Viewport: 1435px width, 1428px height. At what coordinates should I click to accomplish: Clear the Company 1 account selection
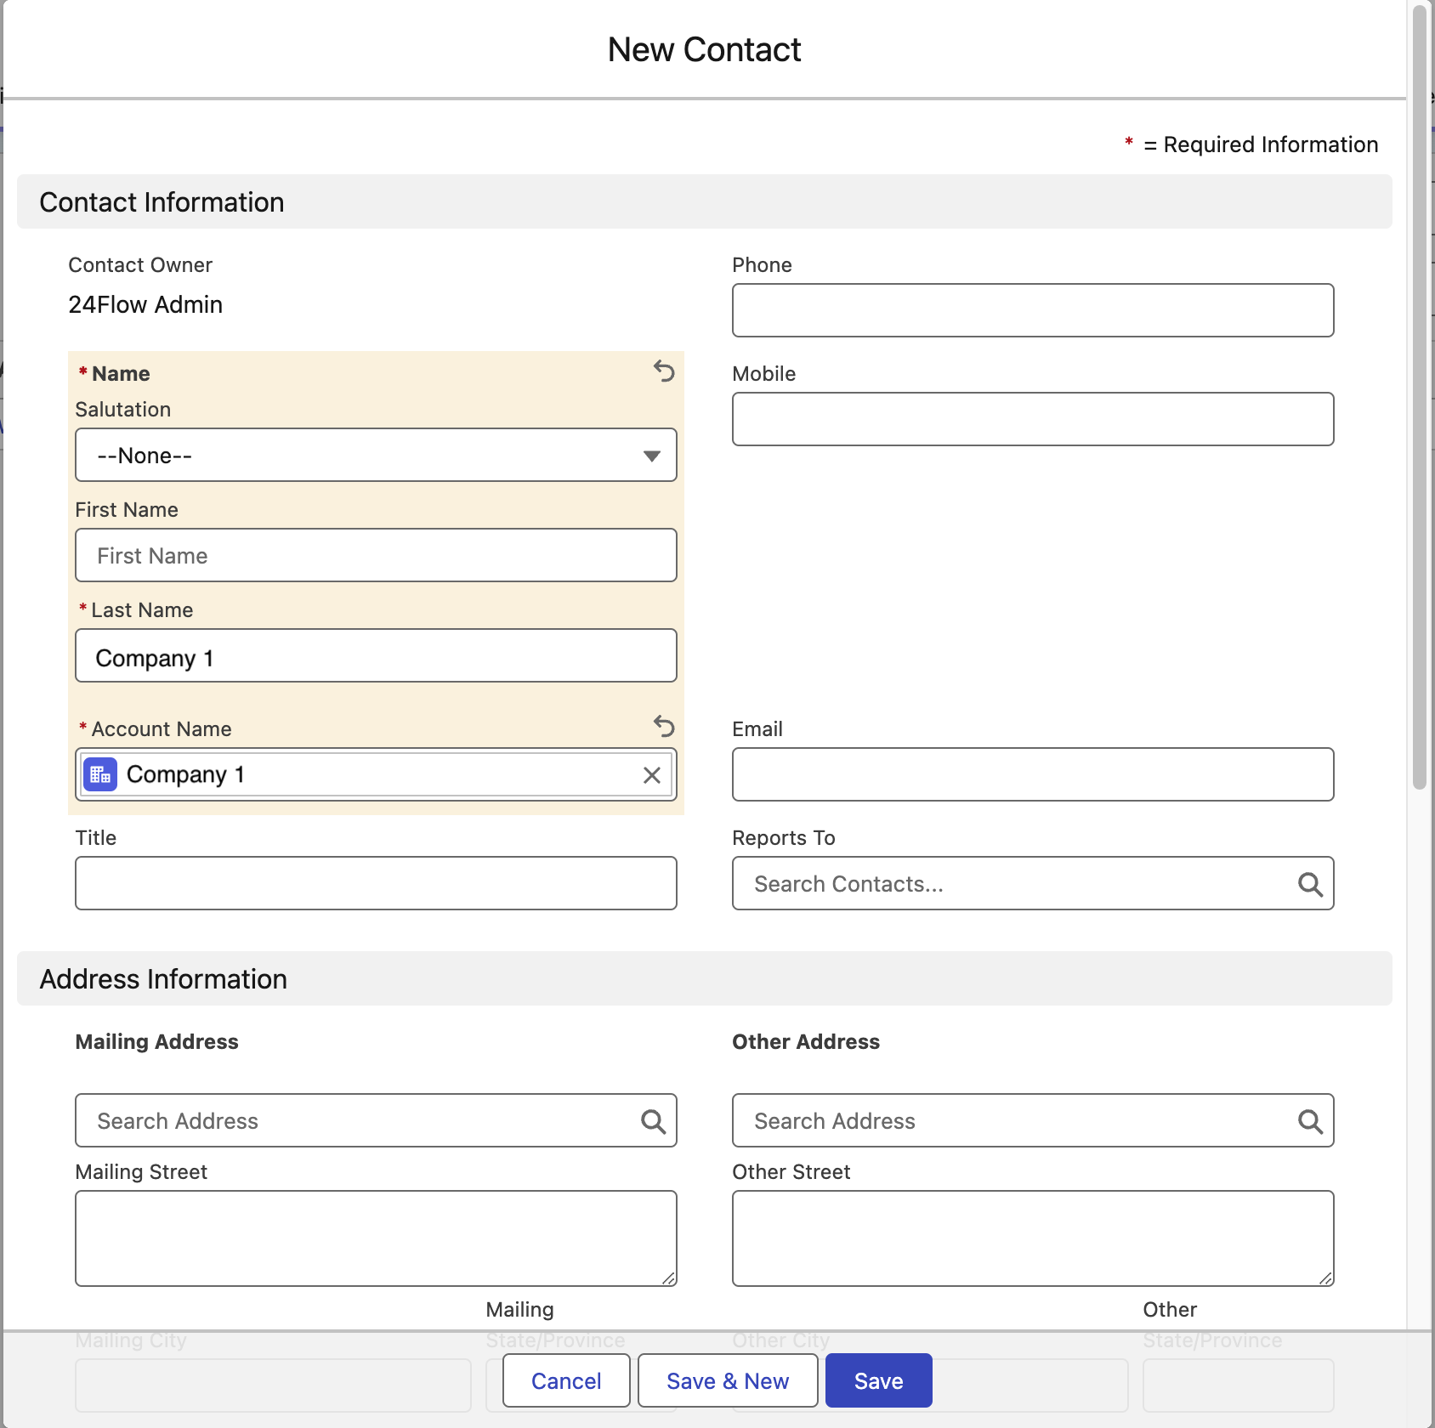point(652,775)
